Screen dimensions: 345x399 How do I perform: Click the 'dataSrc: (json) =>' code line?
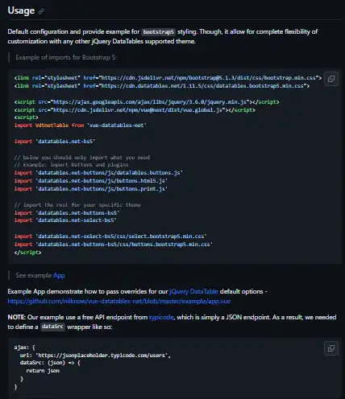click(x=50, y=363)
